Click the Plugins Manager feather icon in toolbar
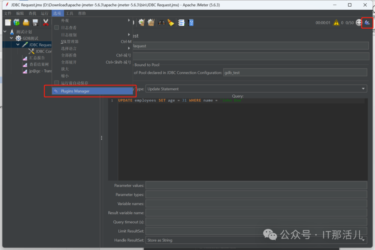The image size is (375, 250). point(367,23)
